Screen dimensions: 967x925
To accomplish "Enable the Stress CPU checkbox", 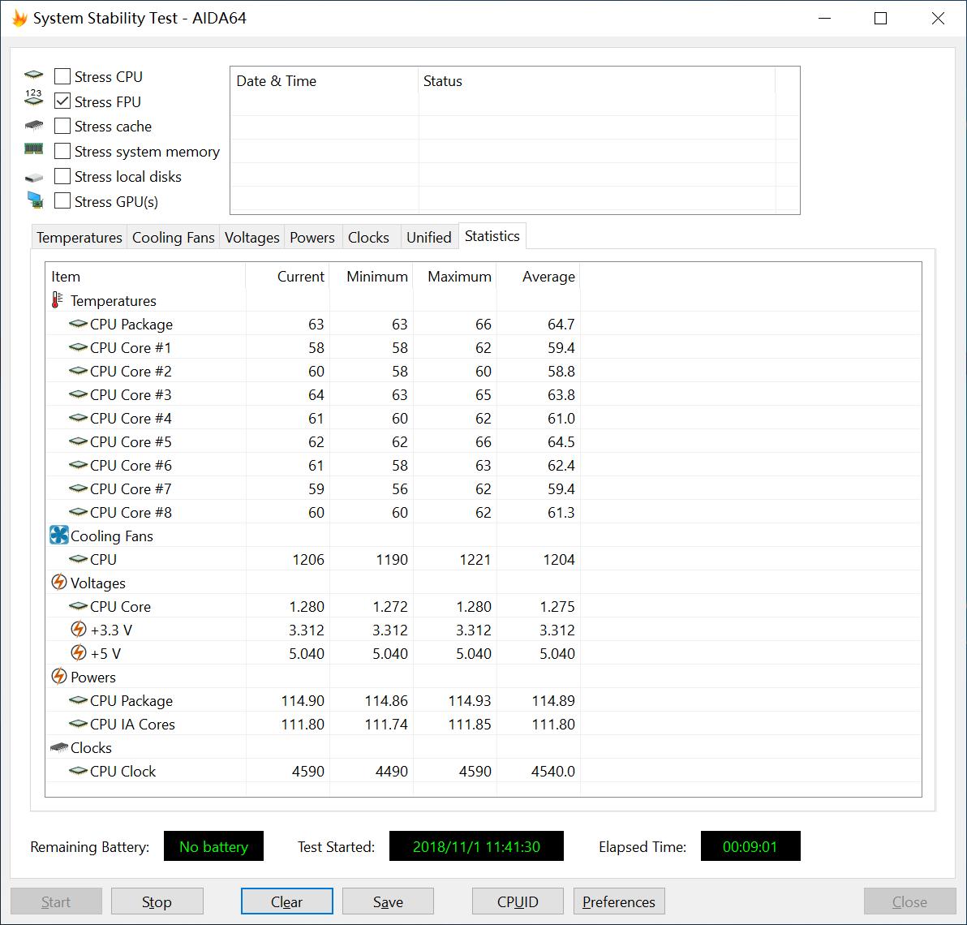I will (62, 75).
